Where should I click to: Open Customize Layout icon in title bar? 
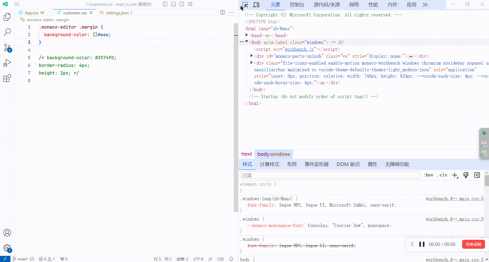tap(190, 4)
